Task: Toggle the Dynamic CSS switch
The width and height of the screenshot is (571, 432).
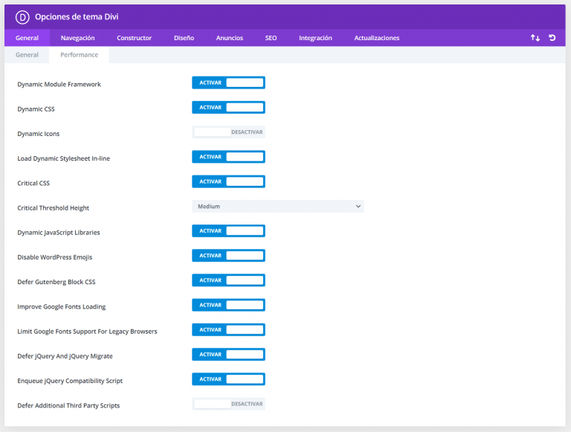Action: 228,108
